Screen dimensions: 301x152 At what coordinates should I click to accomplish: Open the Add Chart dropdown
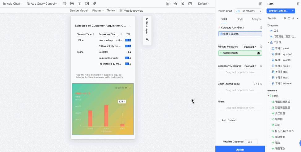[x=13, y=4]
